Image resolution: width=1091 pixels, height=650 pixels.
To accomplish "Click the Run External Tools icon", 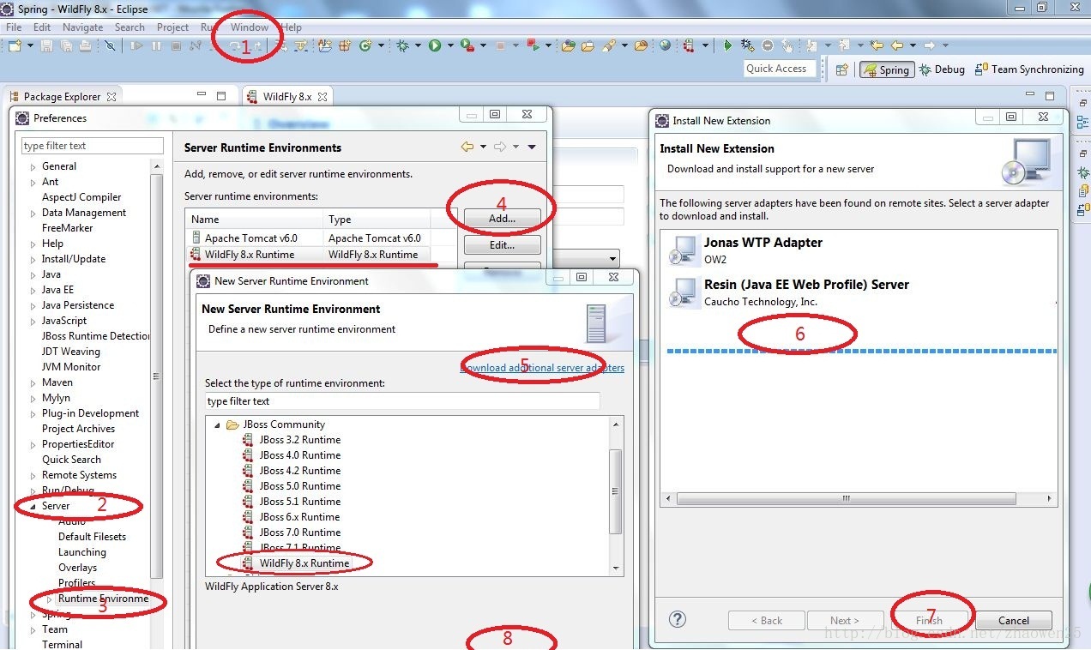I will pos(466,45).
